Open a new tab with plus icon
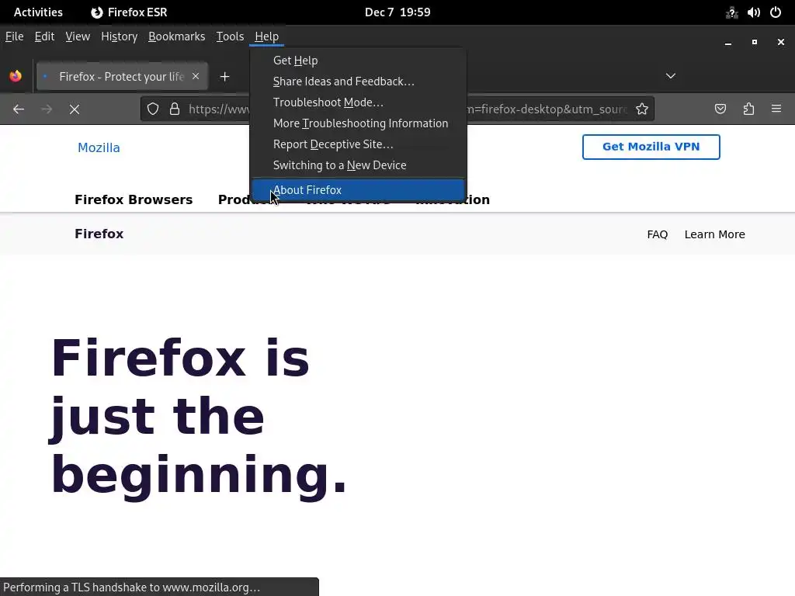Screen dimensions: 795x596 224,77
